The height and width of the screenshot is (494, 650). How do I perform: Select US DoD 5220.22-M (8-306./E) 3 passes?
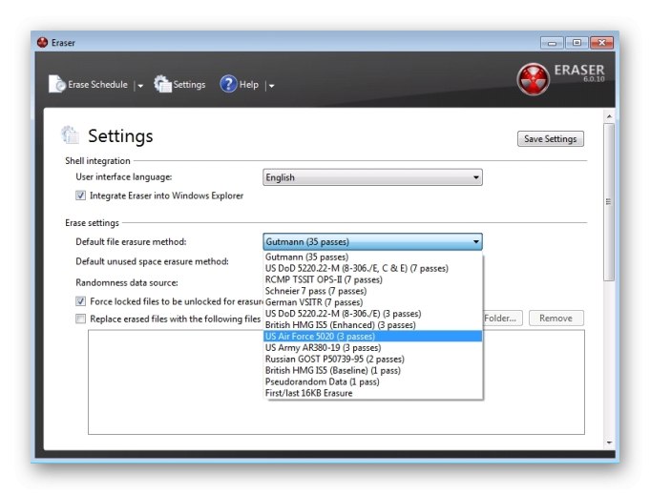point(372,314)
